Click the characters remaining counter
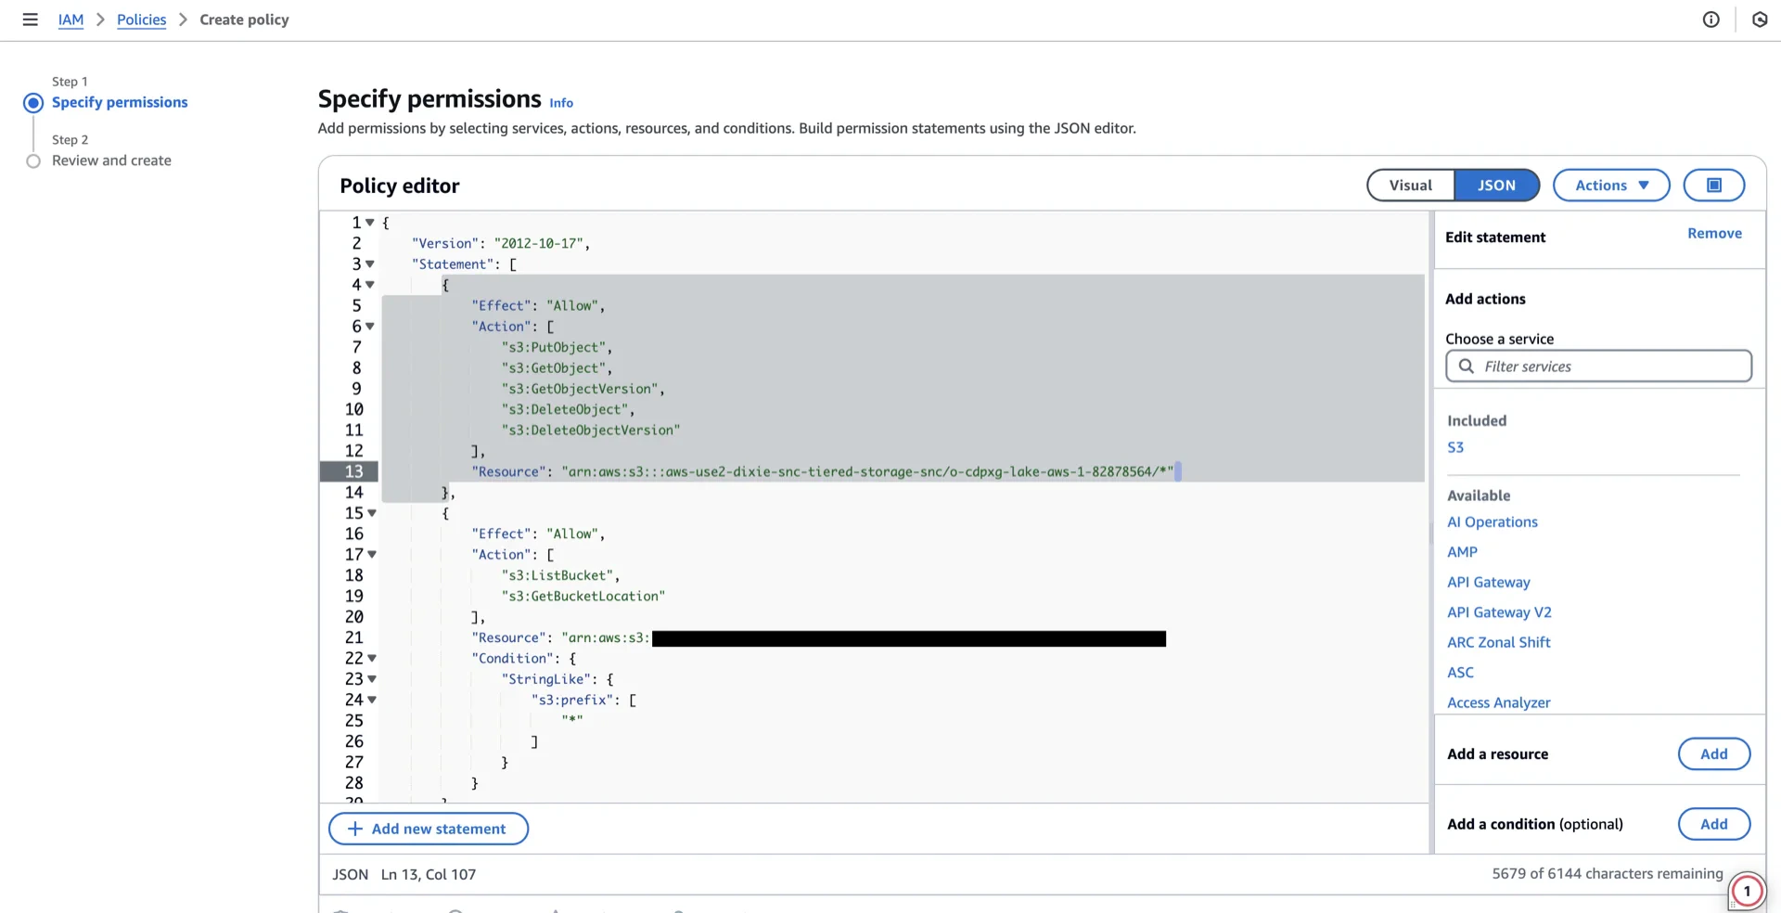Screen dimensions: 1781x913 [x=1607, y=874]
